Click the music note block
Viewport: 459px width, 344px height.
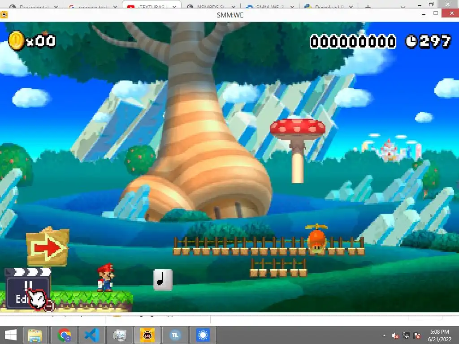[x=163, y=279]
